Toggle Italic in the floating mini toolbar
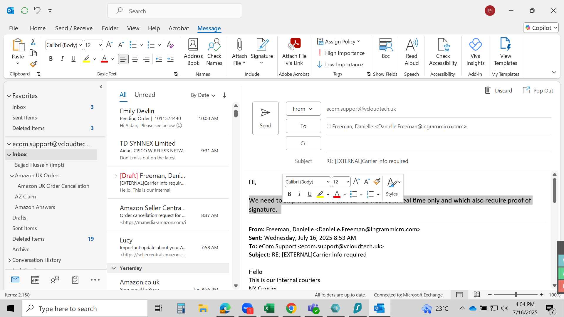564x317 pixels. 299,194
